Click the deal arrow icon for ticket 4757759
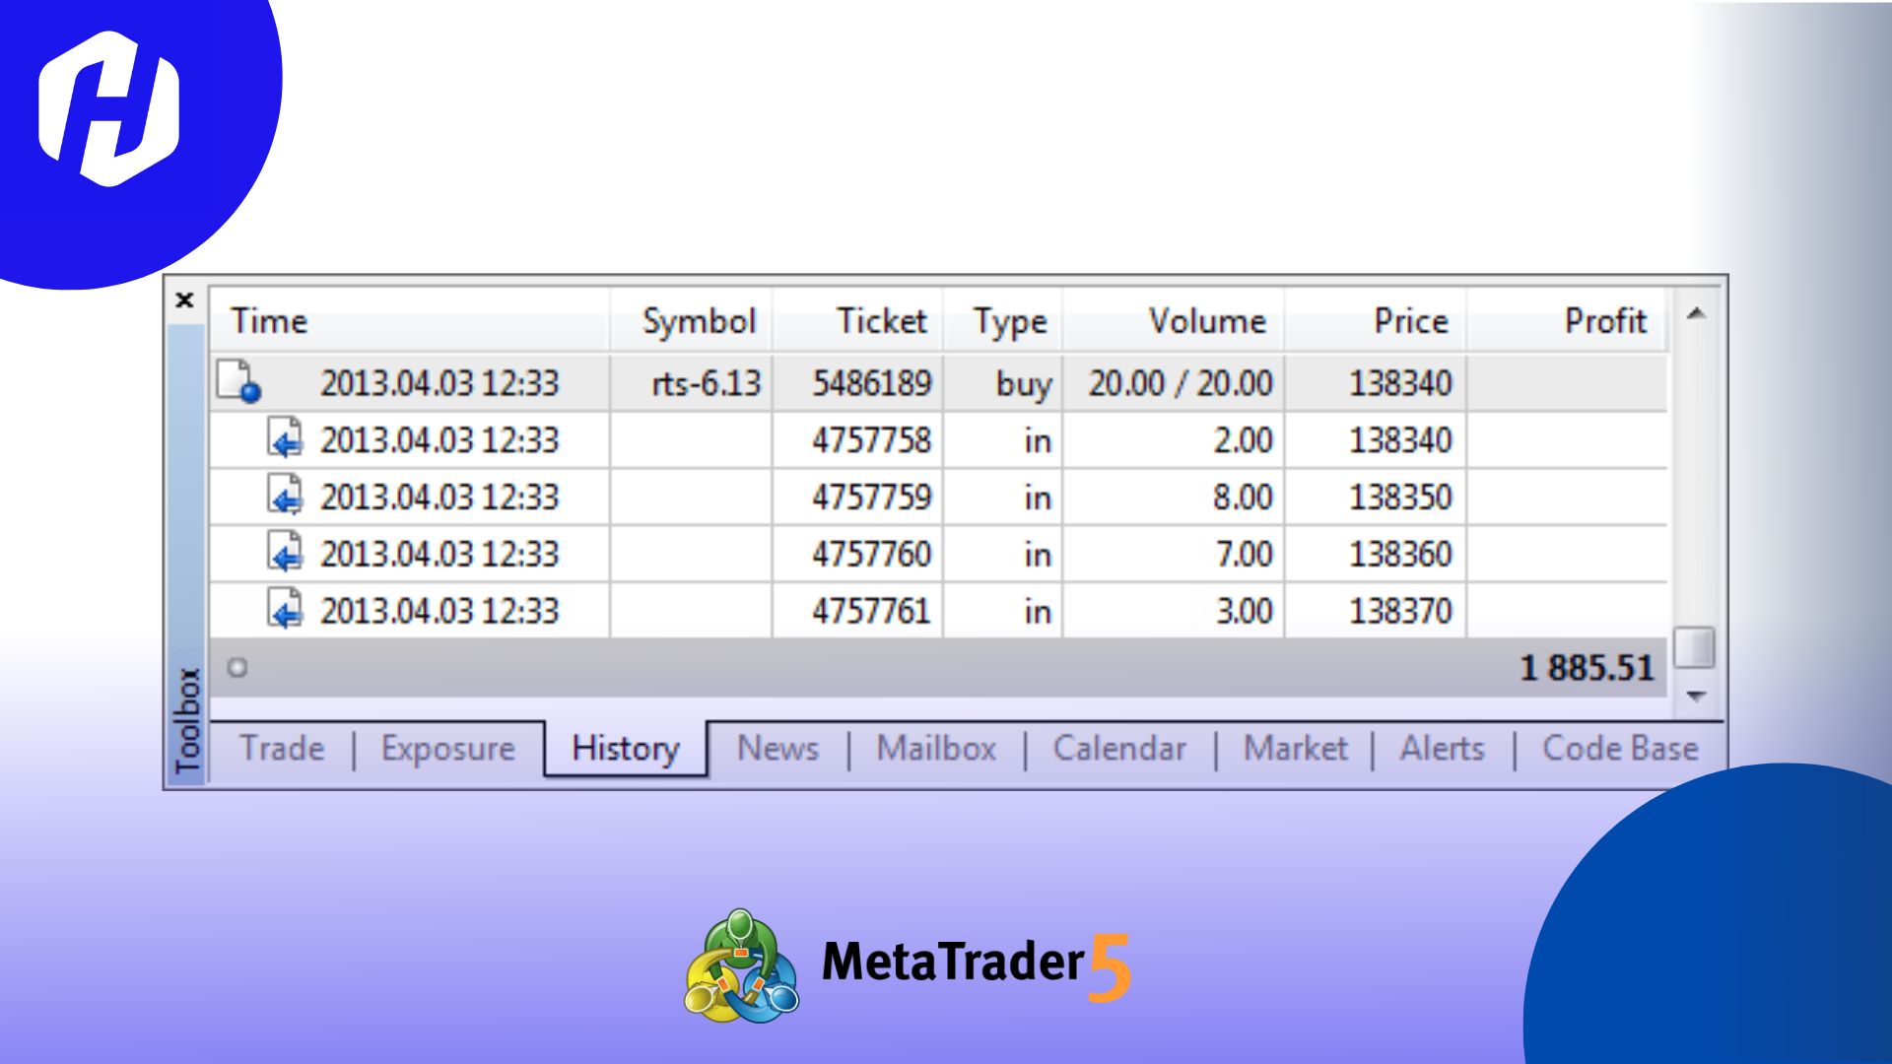The image size is (1892, 1064). coord(288,498)
